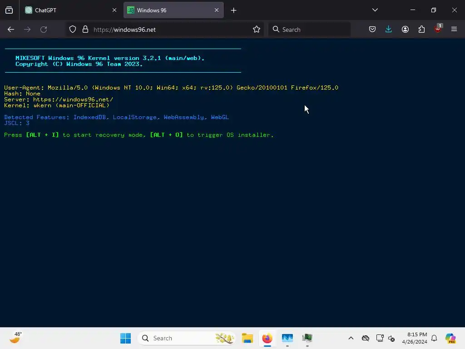Click the text "Kernel: wkern (main-OFFICIAL)"
Screen dimensions: 465x349
pos(57,105)
